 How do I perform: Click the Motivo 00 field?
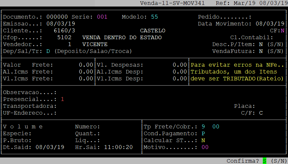pyautogui.click(x=205, y=147)
